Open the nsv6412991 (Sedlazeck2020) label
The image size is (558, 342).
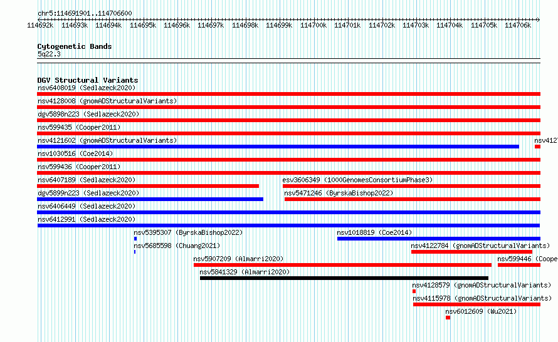pyautogui.click(x=87, y=219)
